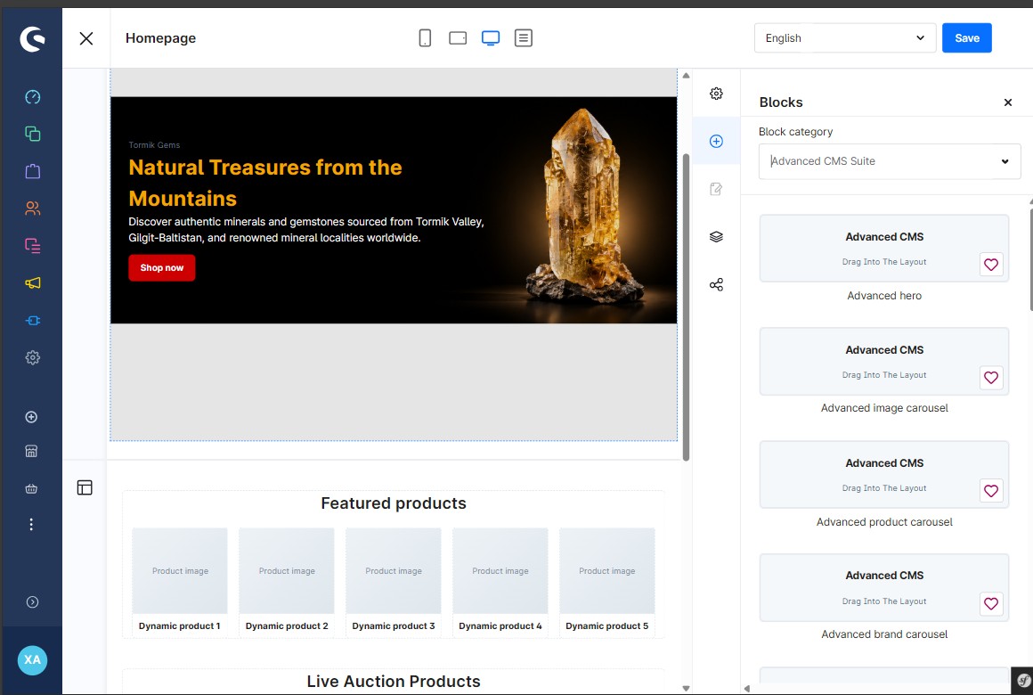Click the canvas scroll down arrow
Screen dimensions: 1033x695
686,689
